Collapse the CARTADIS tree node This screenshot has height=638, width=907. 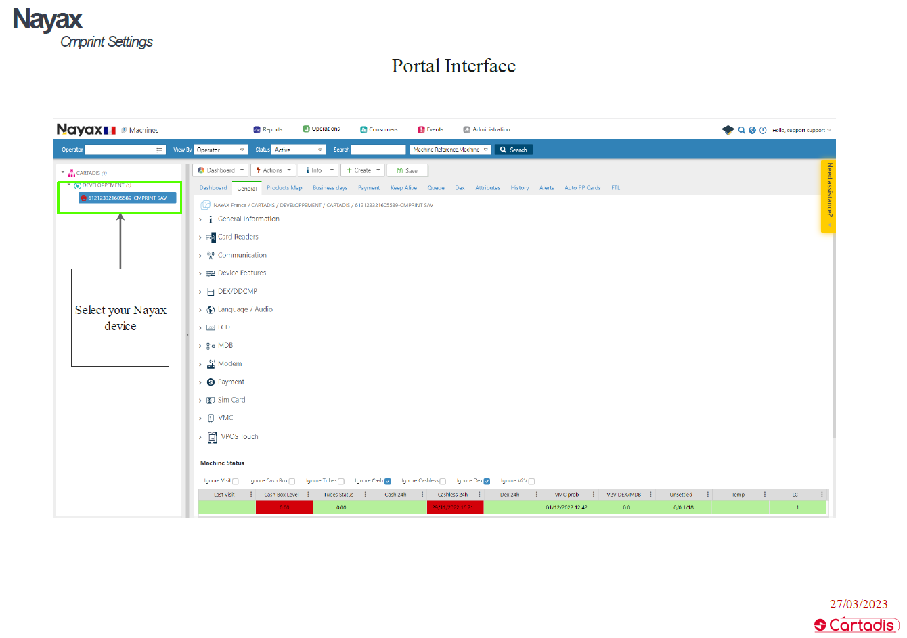(x=63, y=173)
